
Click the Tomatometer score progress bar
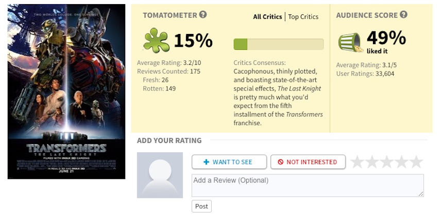click(279, 44)
